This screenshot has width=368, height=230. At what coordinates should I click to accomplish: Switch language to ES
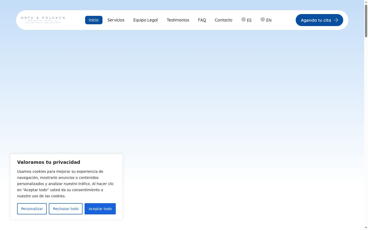click(246, 20)
